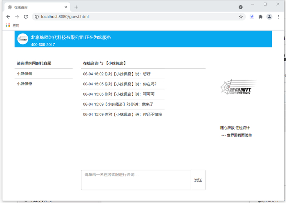
Task: Focus the chat message input box
Action: coord(136,180)
